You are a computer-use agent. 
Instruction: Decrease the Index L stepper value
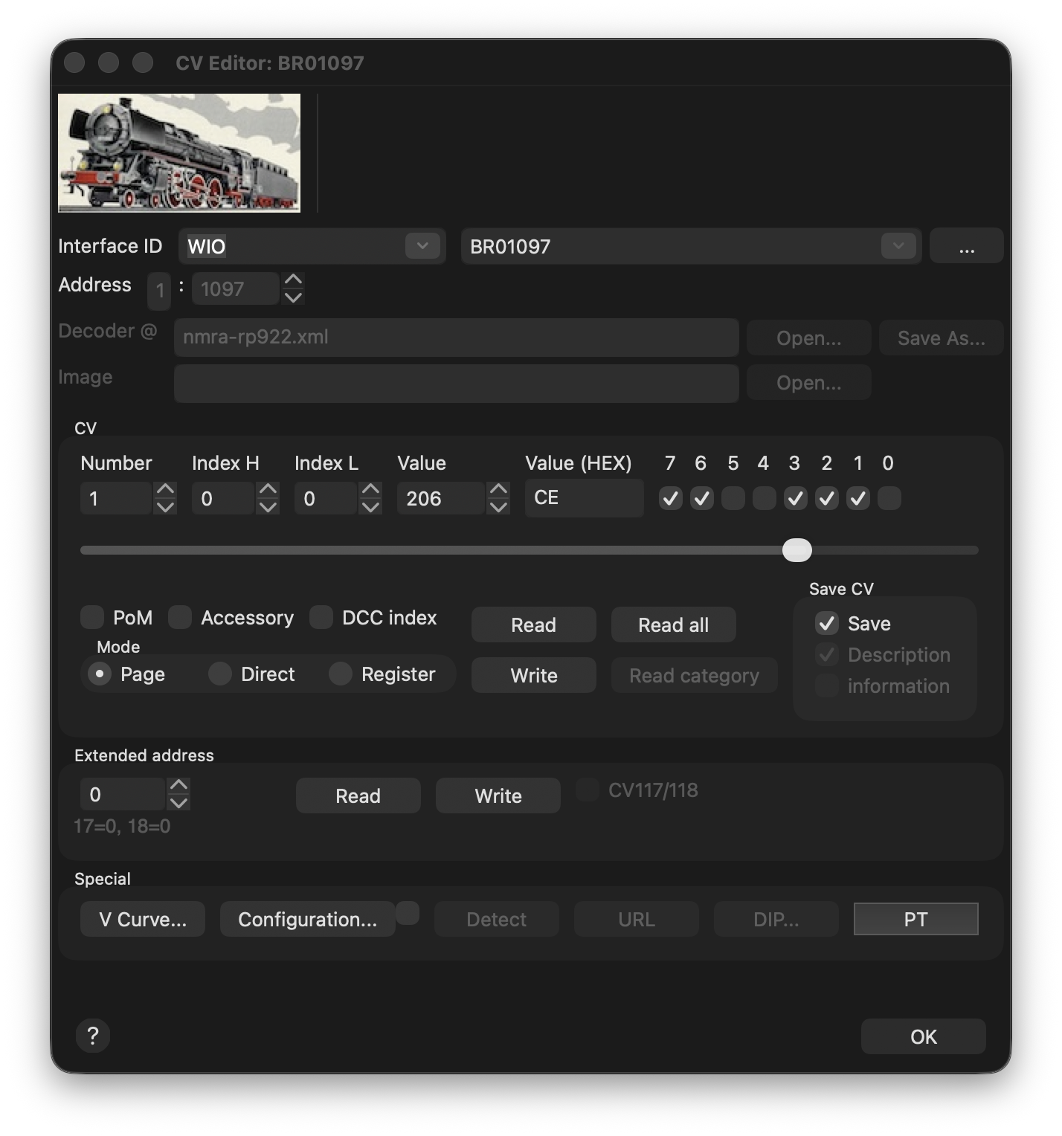coord(370,507)
